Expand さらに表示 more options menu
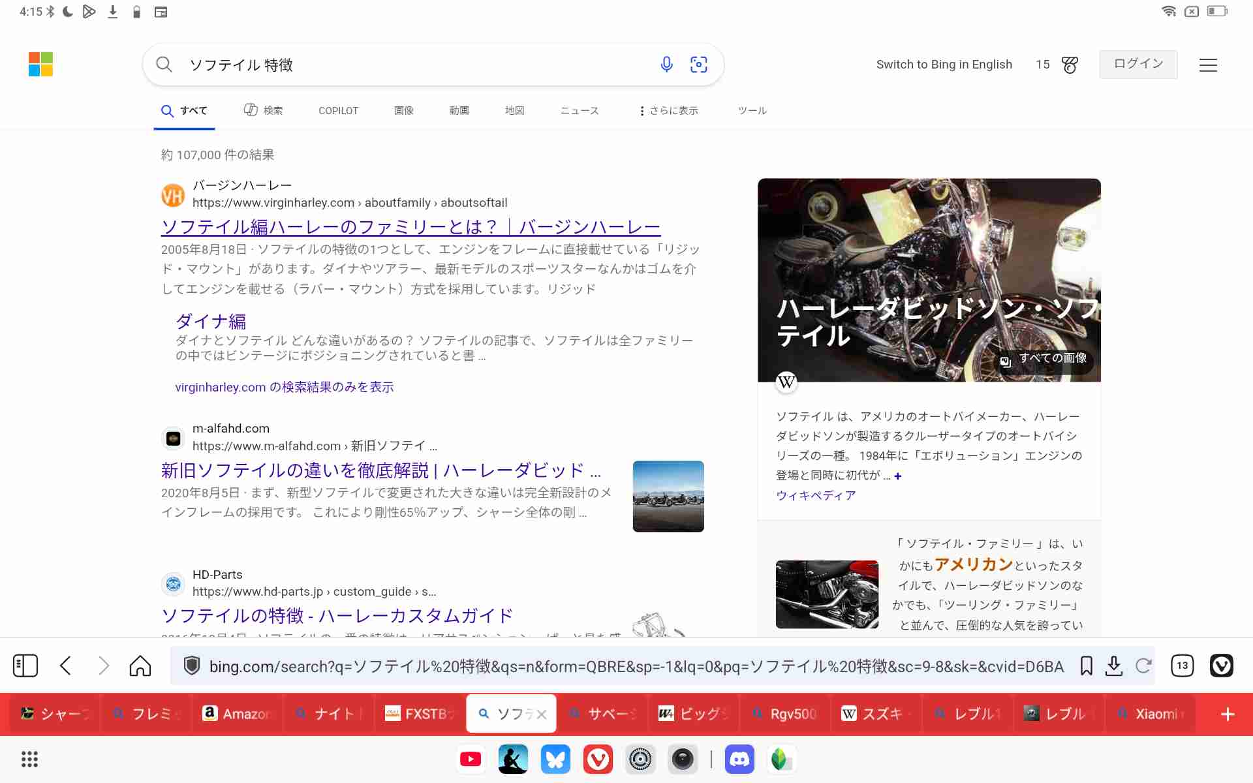Image resolution: width=1253 pixels, height=783 pixels. 669,111
